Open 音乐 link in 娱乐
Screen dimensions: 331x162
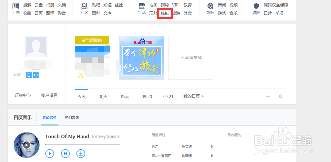point(233,13)
